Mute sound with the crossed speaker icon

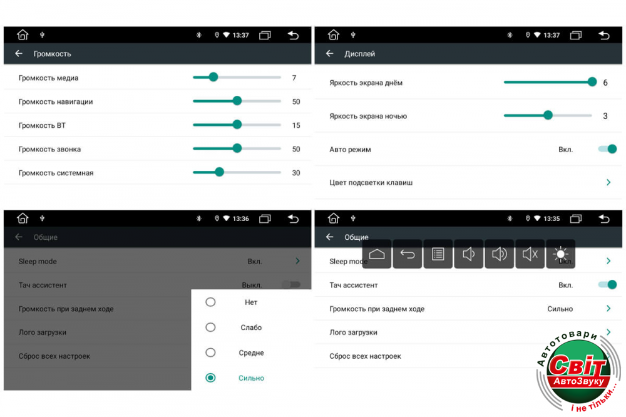point(530,254)
